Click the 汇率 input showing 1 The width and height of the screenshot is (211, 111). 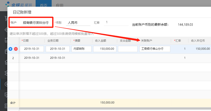click(x=116, y=22)
